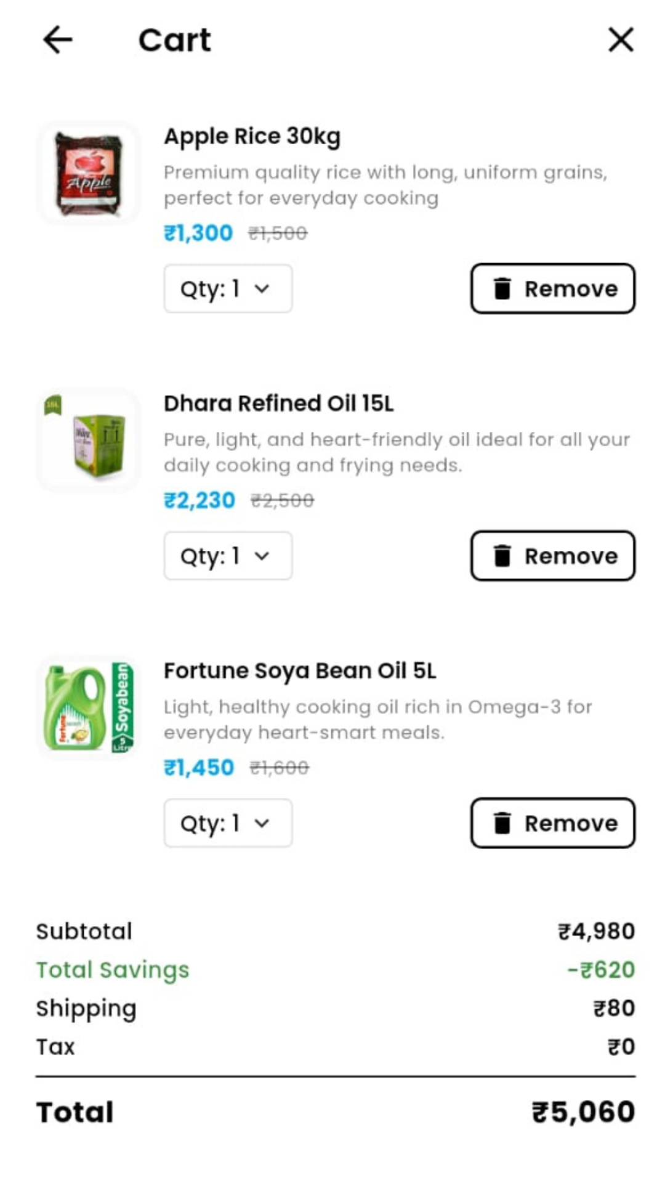Click trash icon for Apple Rice 30kg
Viewport: 665px width, 1183px height.
pyautogui.click(x=502, y=288)
